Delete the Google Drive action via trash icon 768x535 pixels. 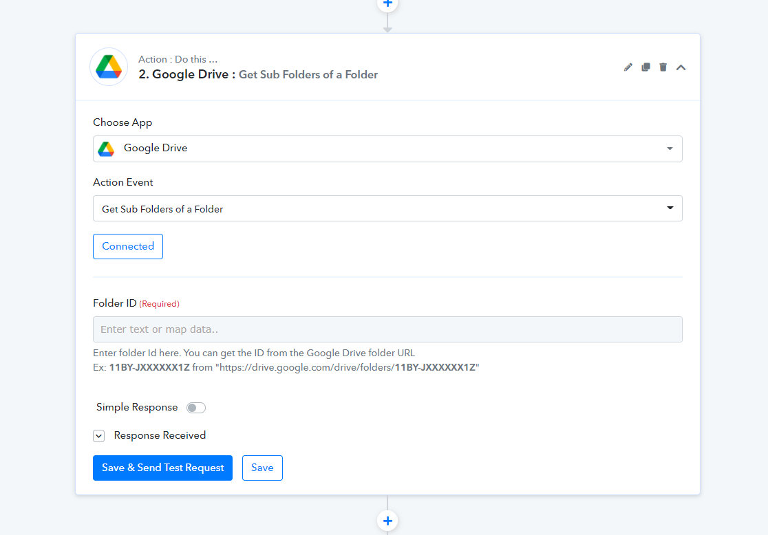click(663, 67)
